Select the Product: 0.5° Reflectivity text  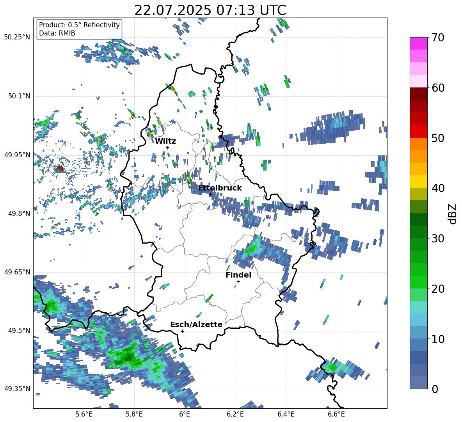coord(79,25)
